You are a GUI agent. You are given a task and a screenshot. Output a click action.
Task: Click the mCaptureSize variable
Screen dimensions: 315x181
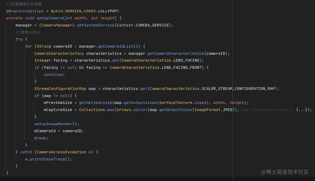click(x=58, y=110)
